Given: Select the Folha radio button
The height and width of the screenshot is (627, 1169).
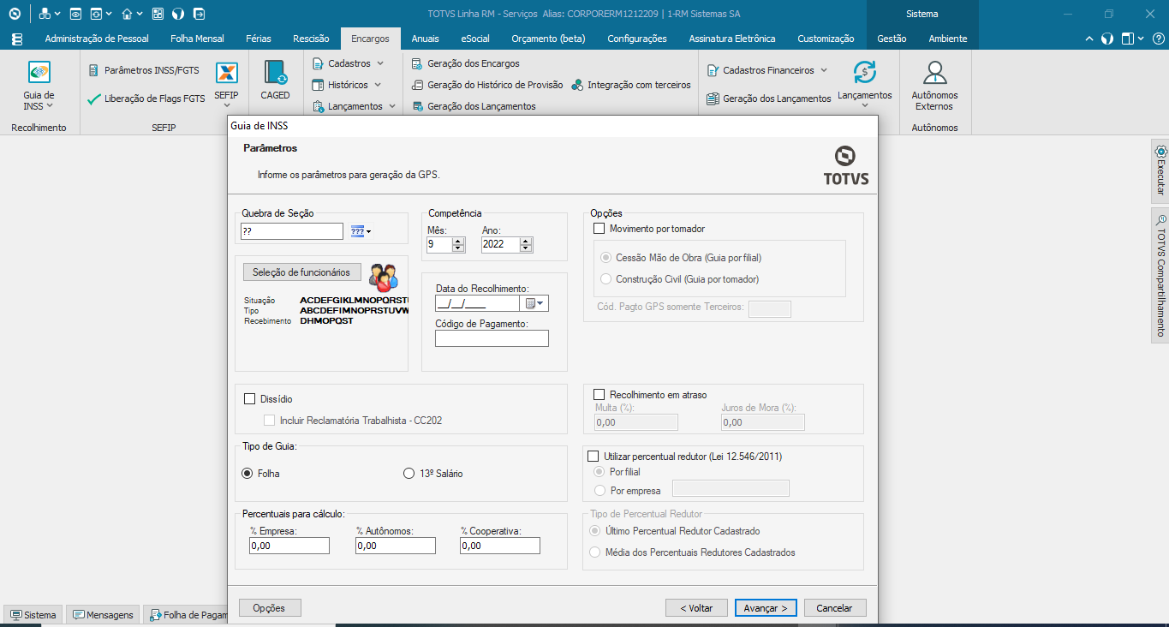Looking at the screenshot, I should click(248, 473).
